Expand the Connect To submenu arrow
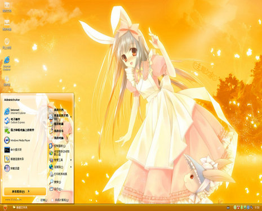This screenshot has width=262, height=211. tap(71, 167)
